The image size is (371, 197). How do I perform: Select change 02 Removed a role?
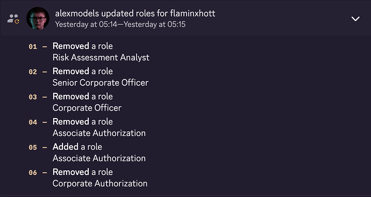click(83, 71)
